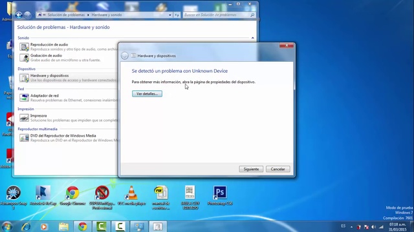Screen dimensions: 414x232
Task: Open the Adaptador de red icon
Action: [x=24, y=97]
